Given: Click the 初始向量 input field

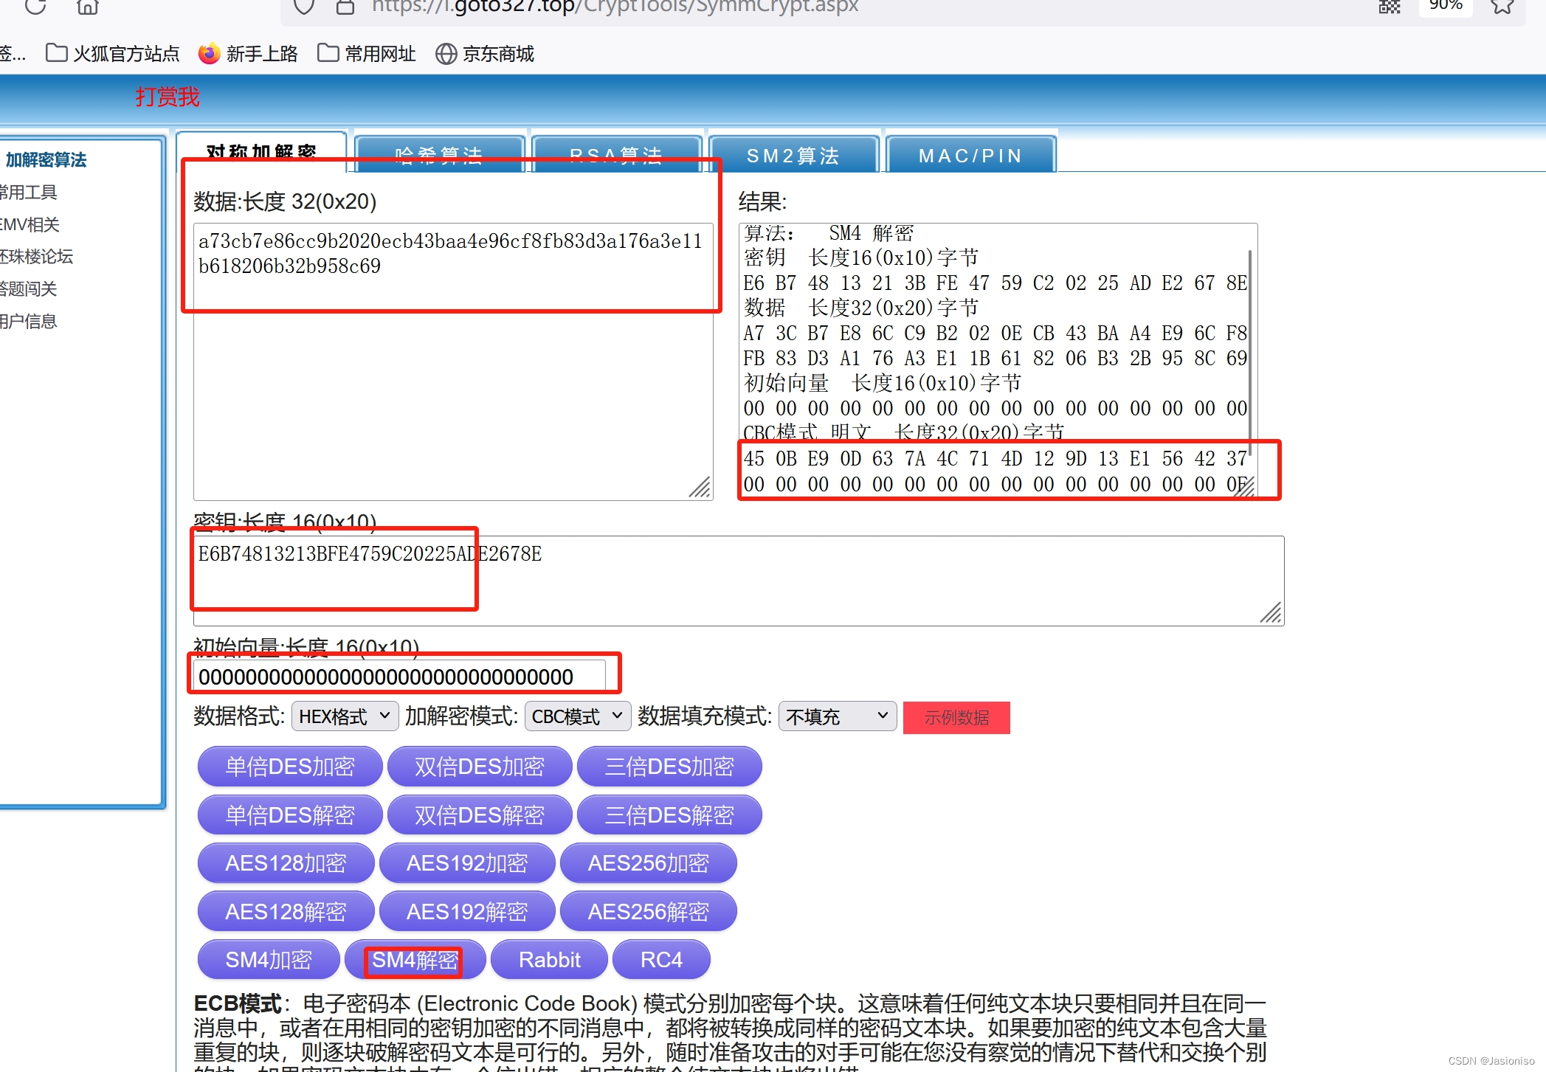Looking at the screenshot, I should coord(398,677).
